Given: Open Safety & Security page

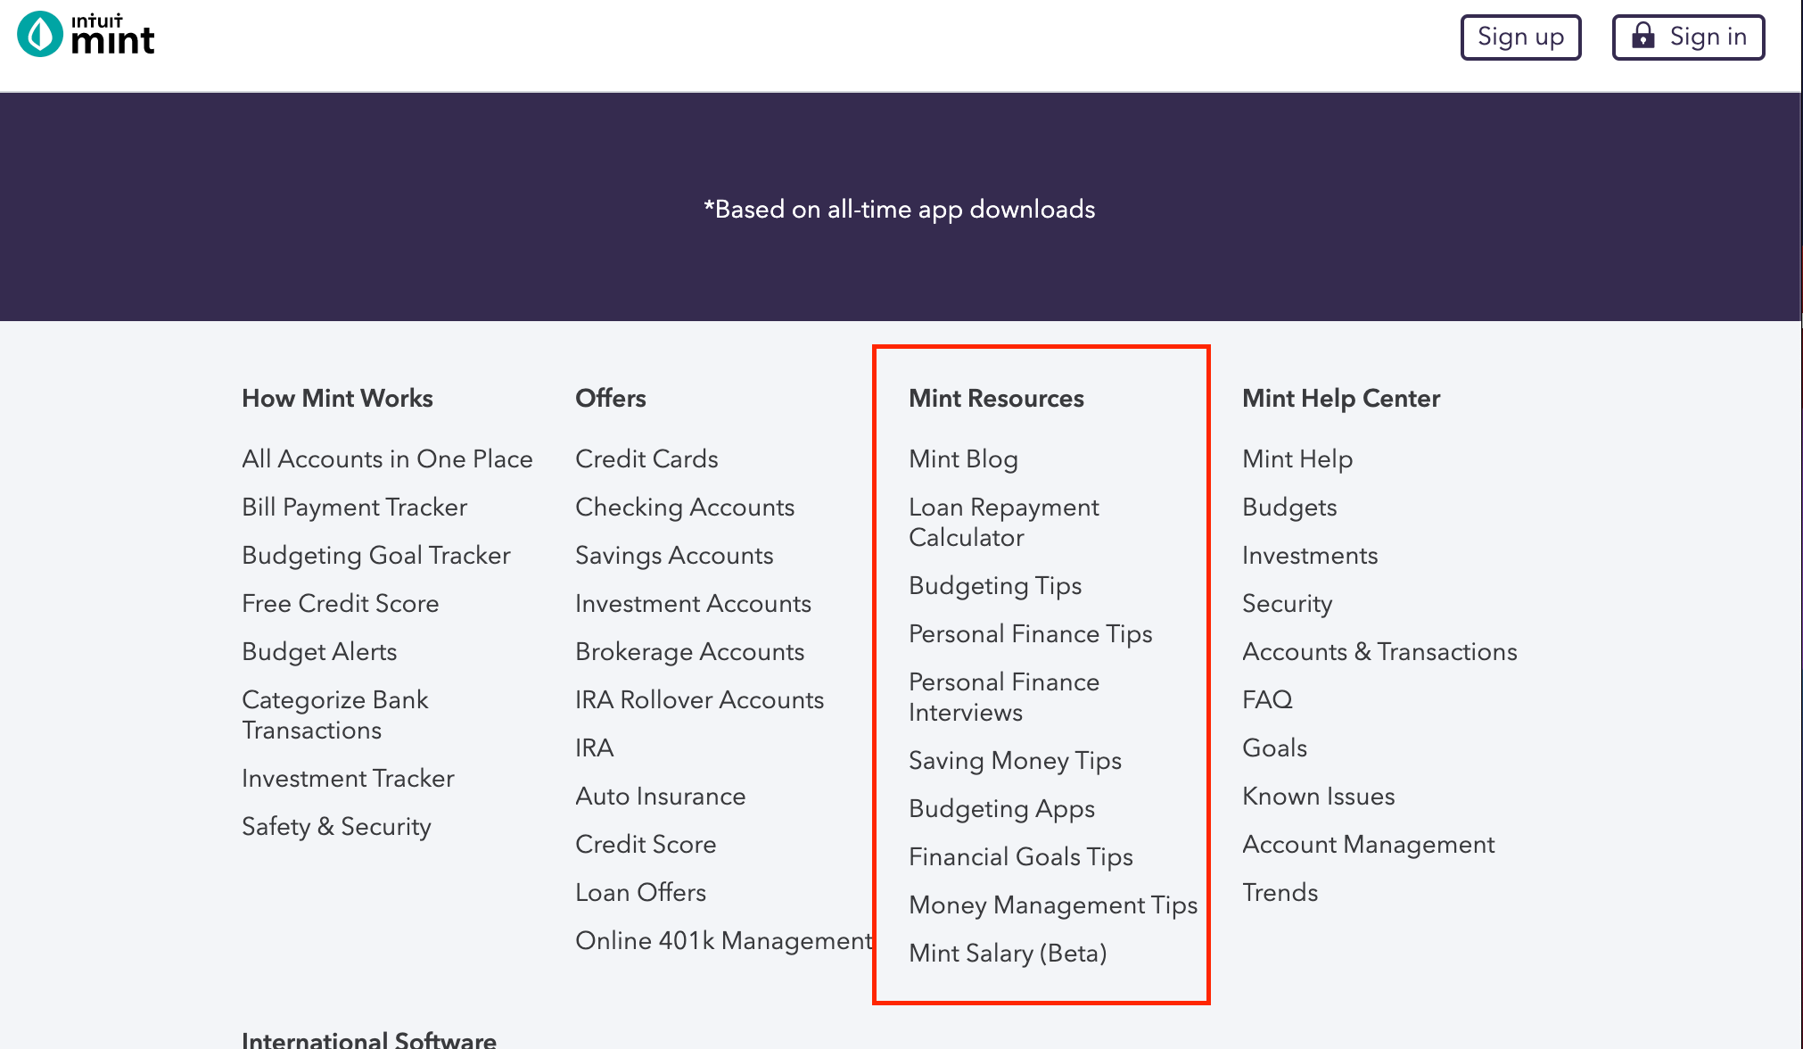Looking at the screenshot, I should click(x=336, y=826).
